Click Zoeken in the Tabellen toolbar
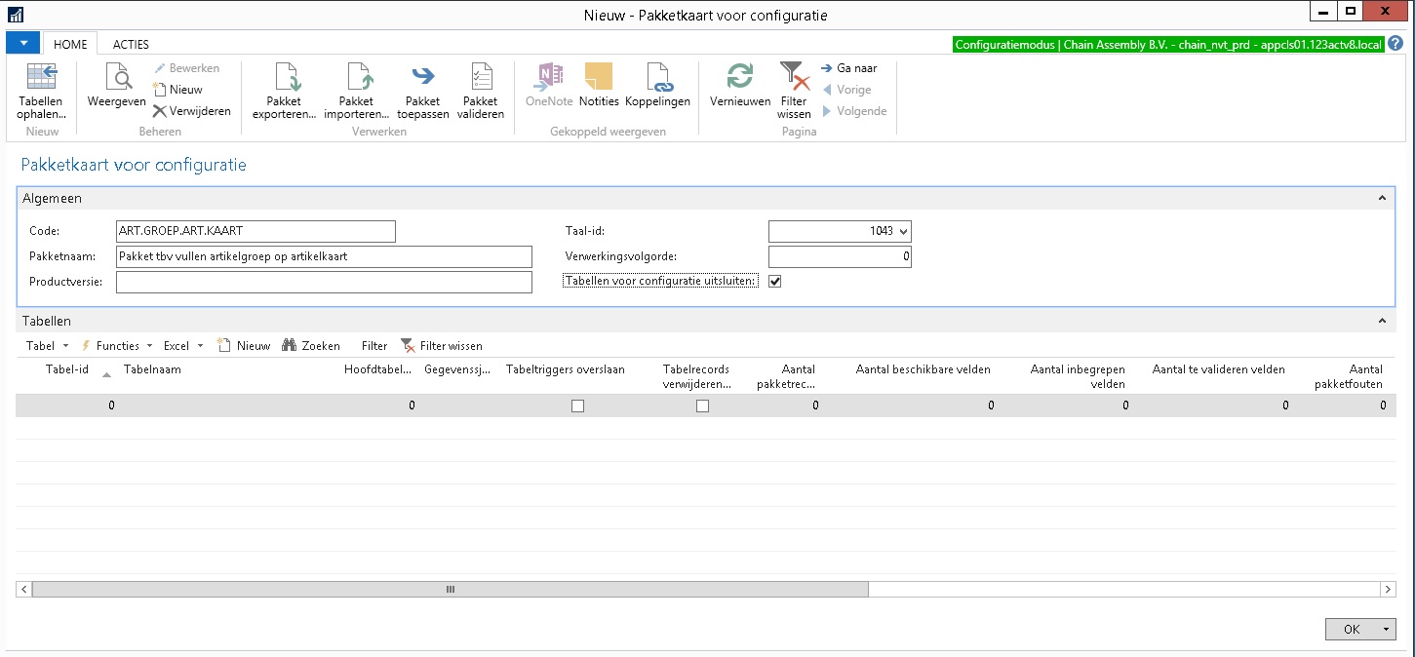Viewport: 1415px width, 657px height. 311,346
